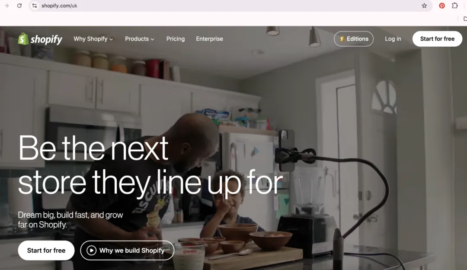Open the Pinterest extension icon
The height and width of the screenshot is (270, 467).
click(x=441, y=6)
